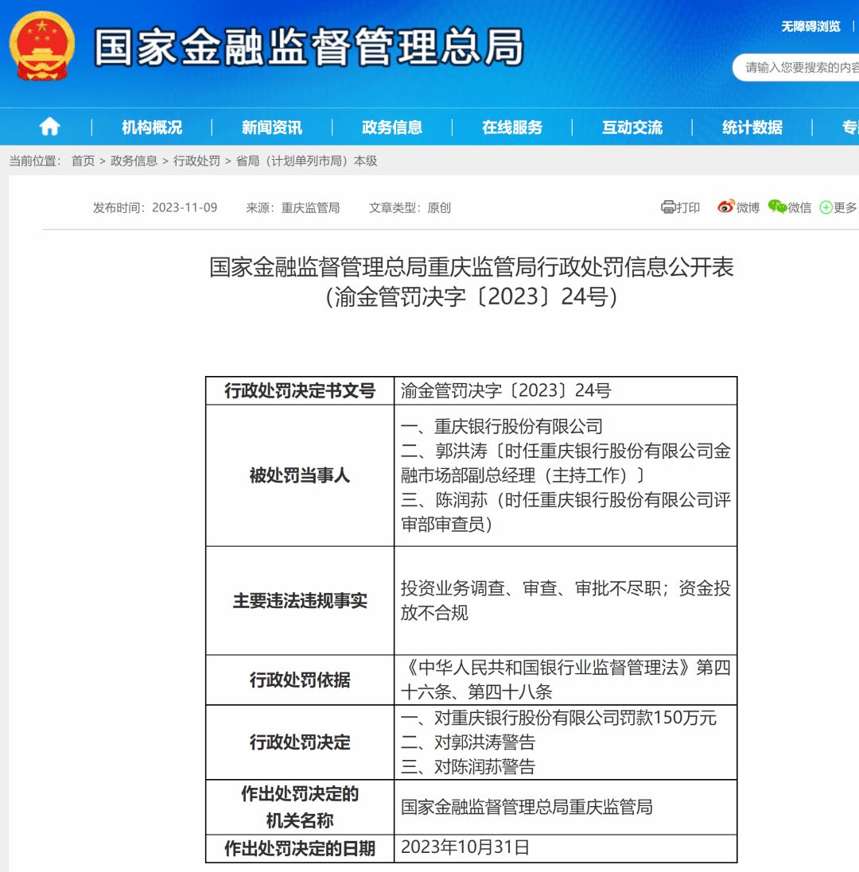The image size is (859, 872).
Task: Click the line 三、对陈润荪警告
Action: pyautogui.click(x=468, y=767)
